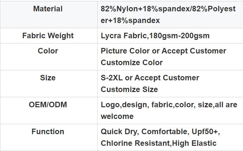Select the Size row header

[48, 78]
